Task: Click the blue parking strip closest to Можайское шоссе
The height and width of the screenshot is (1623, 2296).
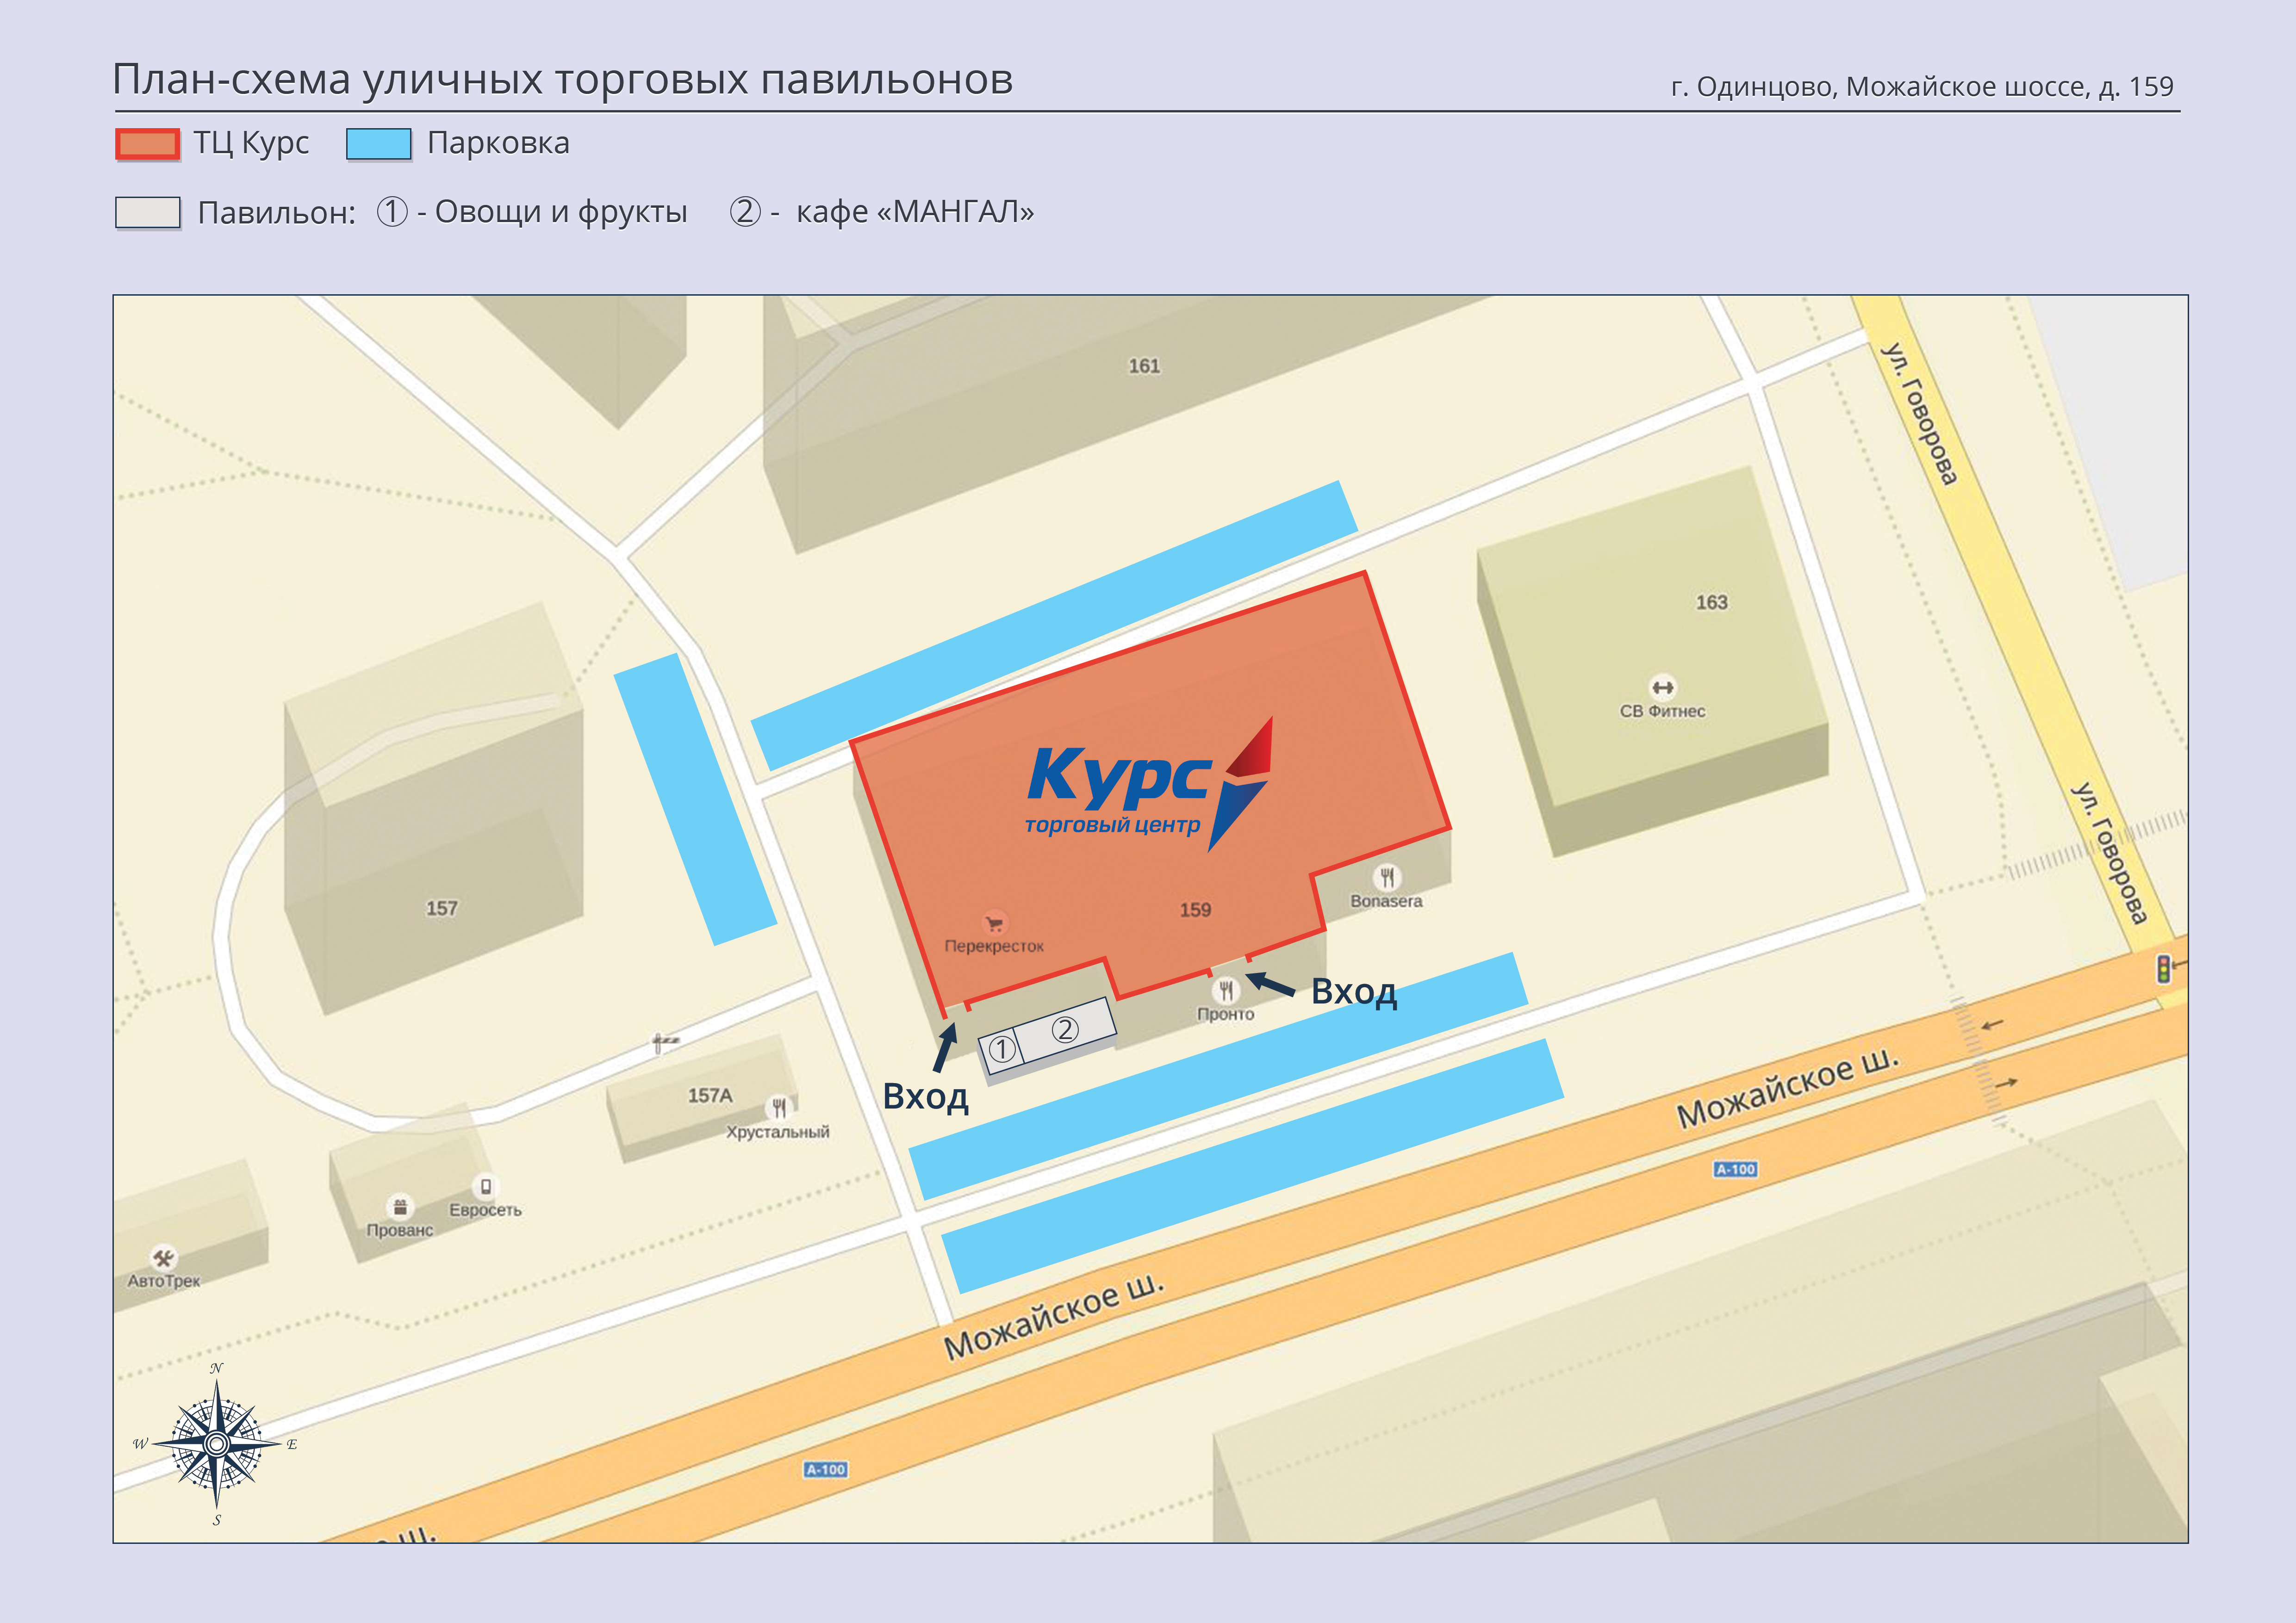Action: pos(1252,1165)
